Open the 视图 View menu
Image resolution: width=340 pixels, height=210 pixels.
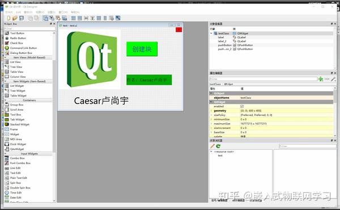click(x=40, y=12)
